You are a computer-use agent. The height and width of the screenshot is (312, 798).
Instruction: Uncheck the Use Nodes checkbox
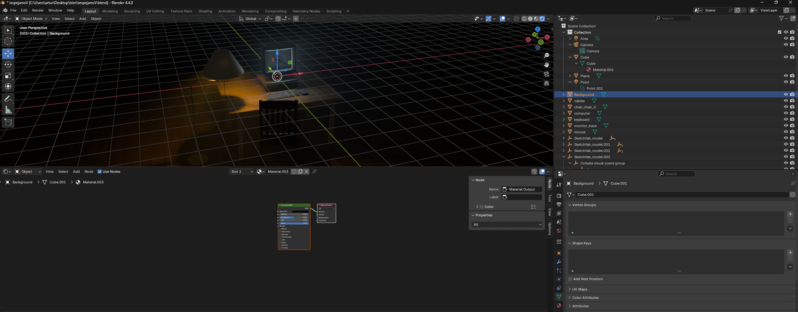tap(100, 172)
